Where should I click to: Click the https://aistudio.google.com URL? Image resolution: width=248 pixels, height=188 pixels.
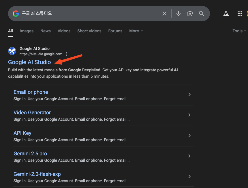[x=41, y=54]
